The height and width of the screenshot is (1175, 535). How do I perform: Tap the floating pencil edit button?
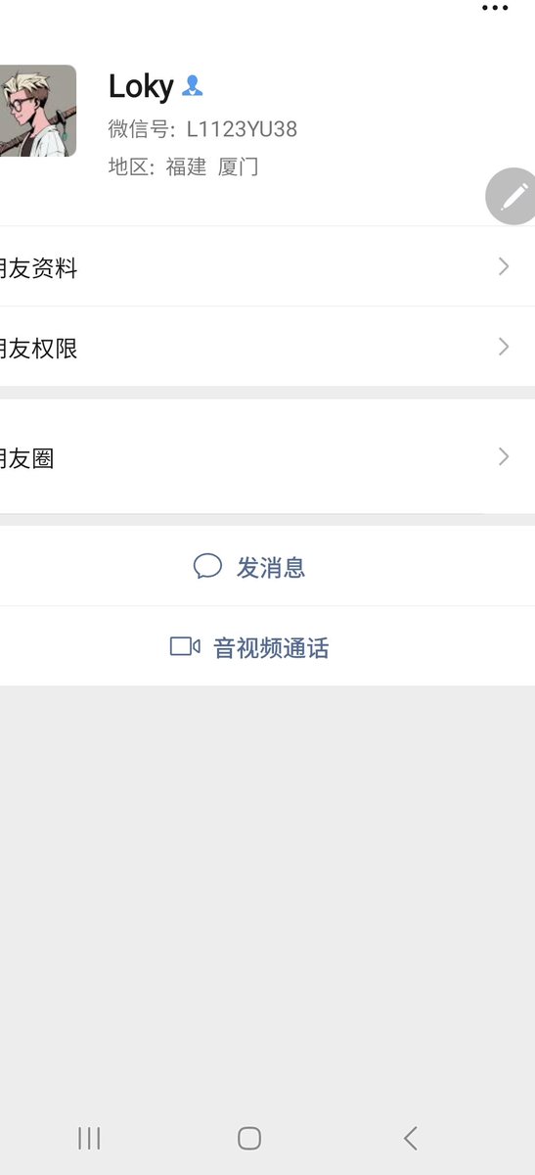pyautogui.click(x=513, y=196)
